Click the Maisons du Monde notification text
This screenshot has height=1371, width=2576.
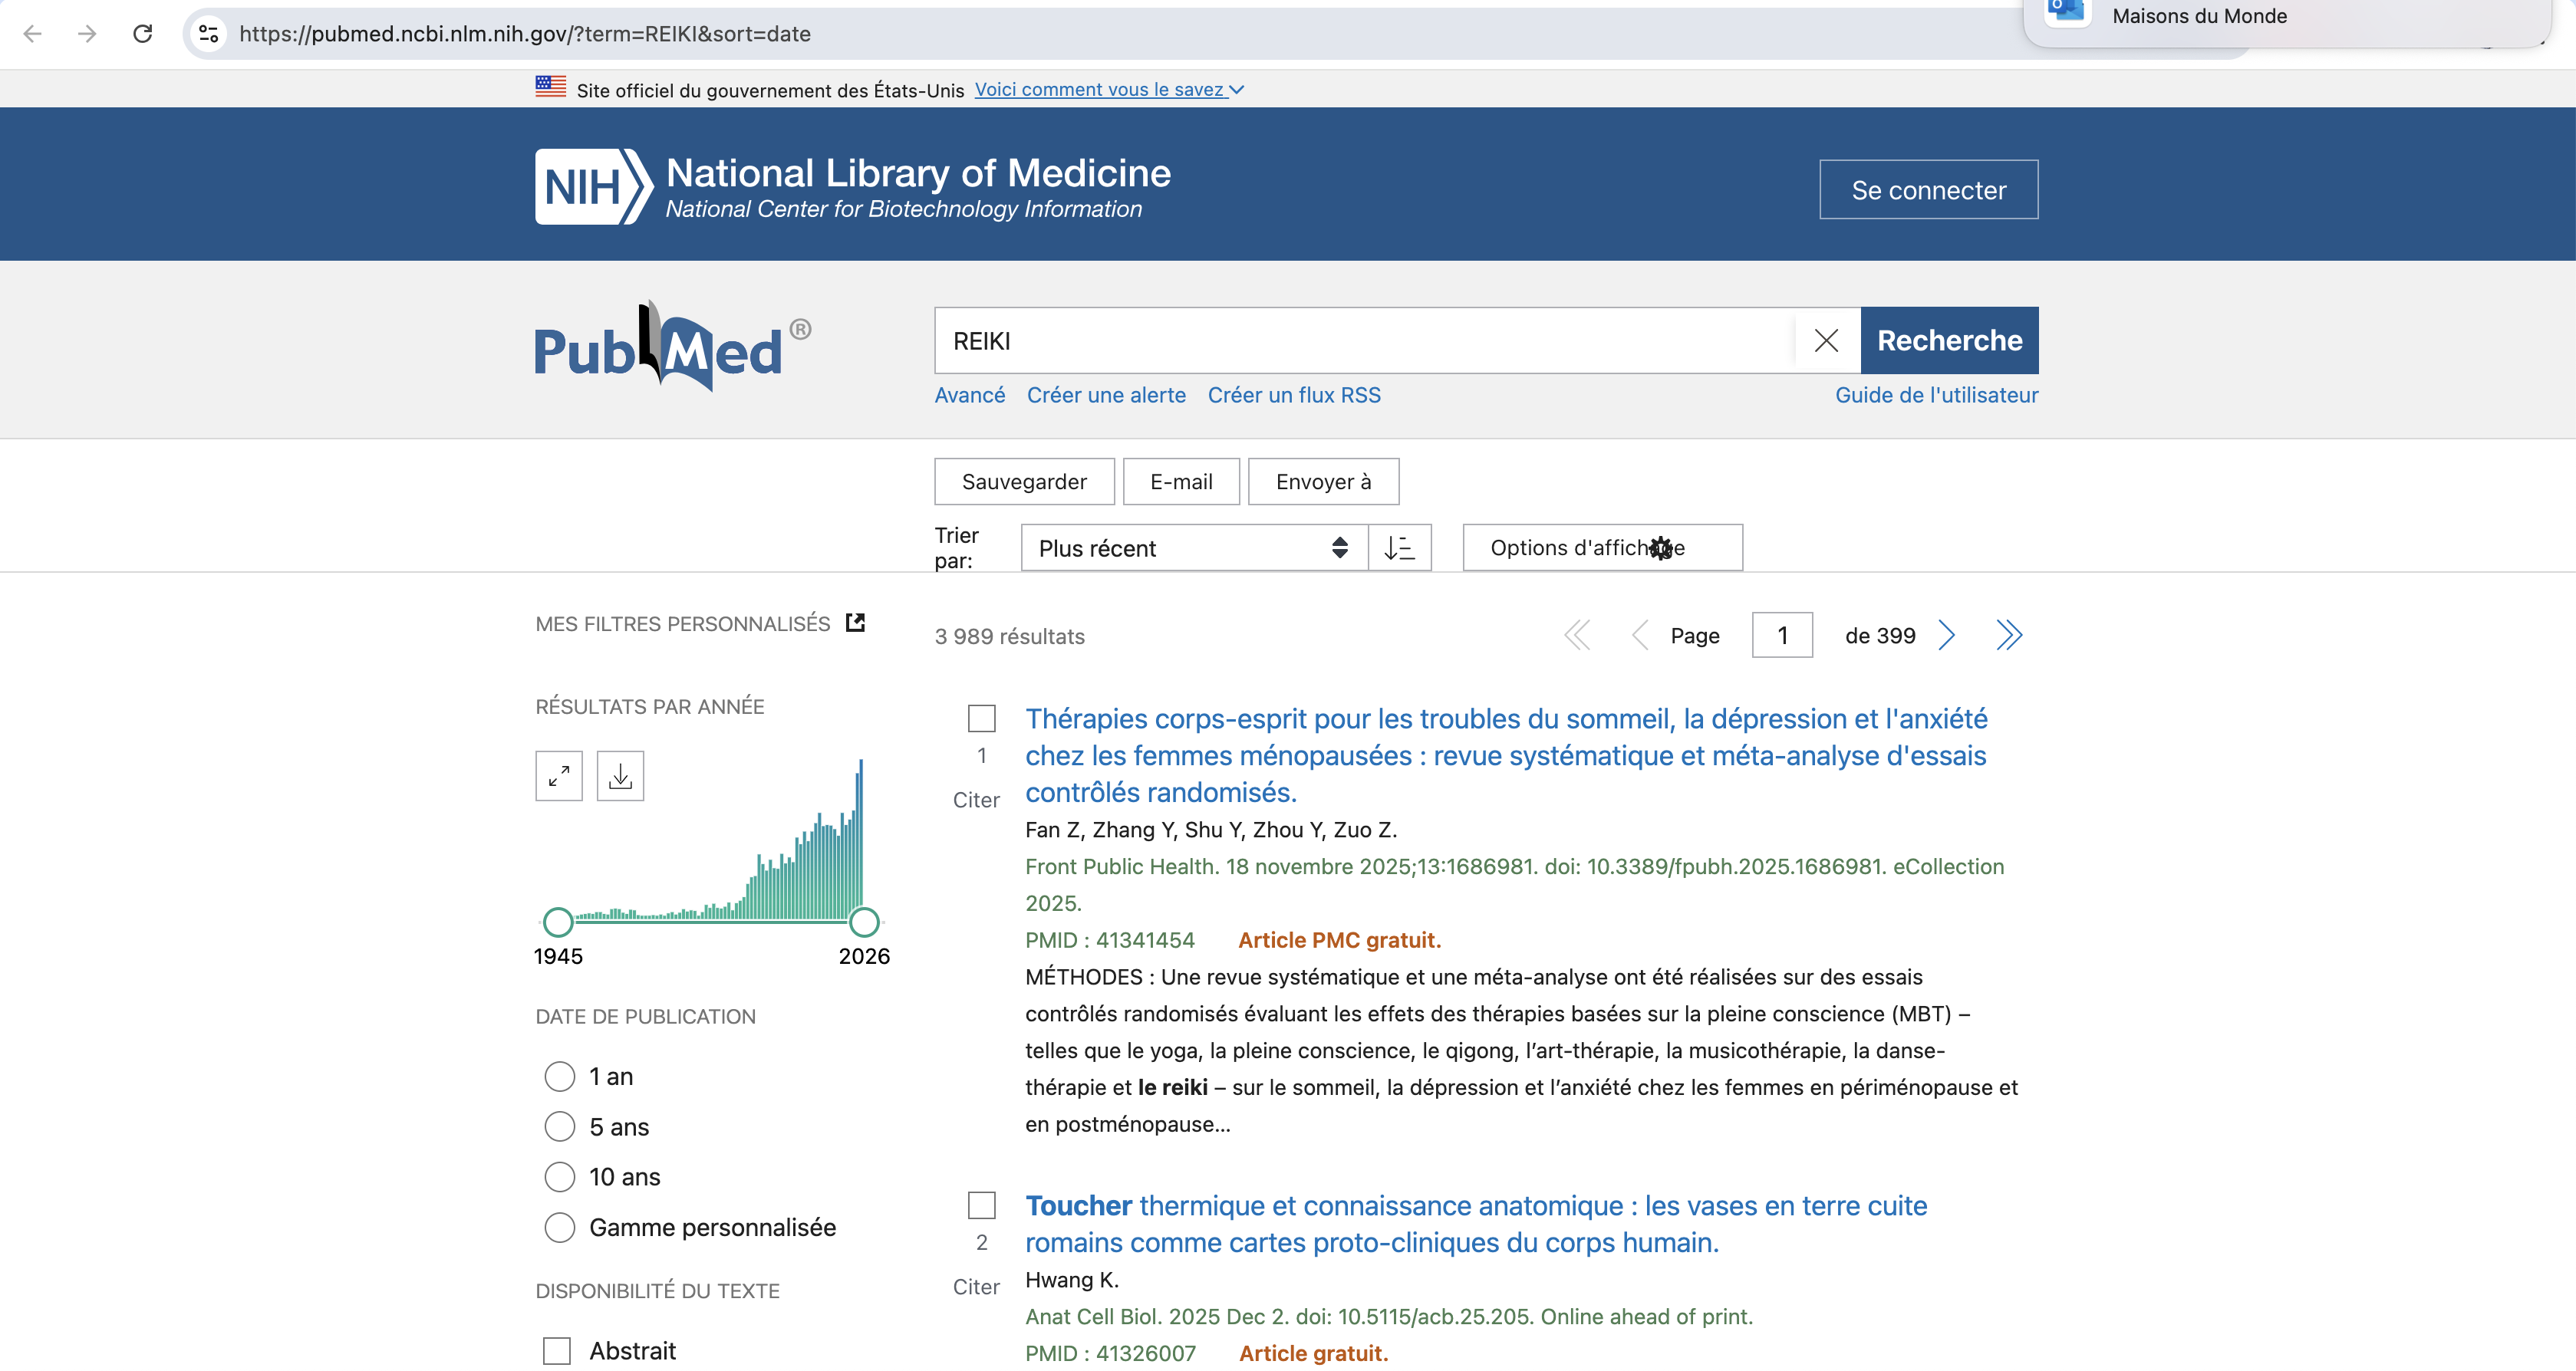coord(2200,15)
